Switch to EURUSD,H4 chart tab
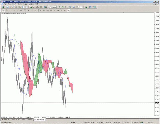The height and width of the screenshot is (124, 160). (6, 120)
